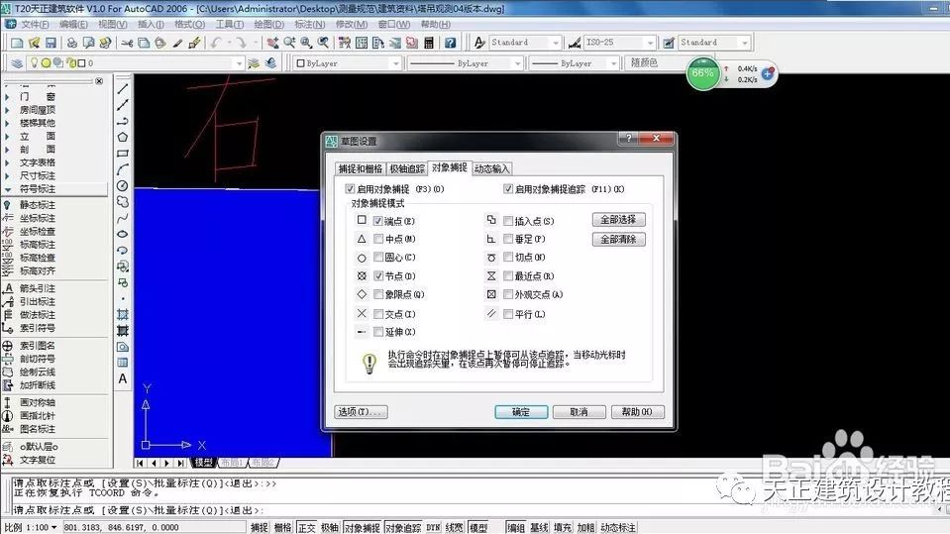Check the 中点 snap mode checkbox
The width and height of the screenshot is (950, 534).
[x=378, y=239]
